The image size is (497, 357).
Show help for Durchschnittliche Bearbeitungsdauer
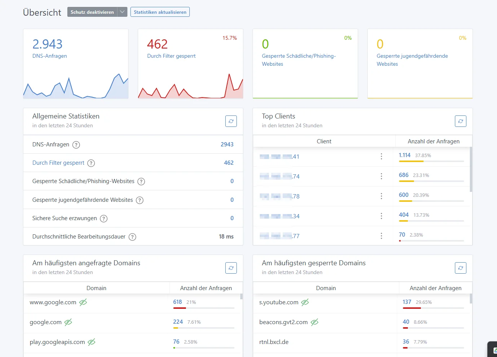click(x=132, y=237)
